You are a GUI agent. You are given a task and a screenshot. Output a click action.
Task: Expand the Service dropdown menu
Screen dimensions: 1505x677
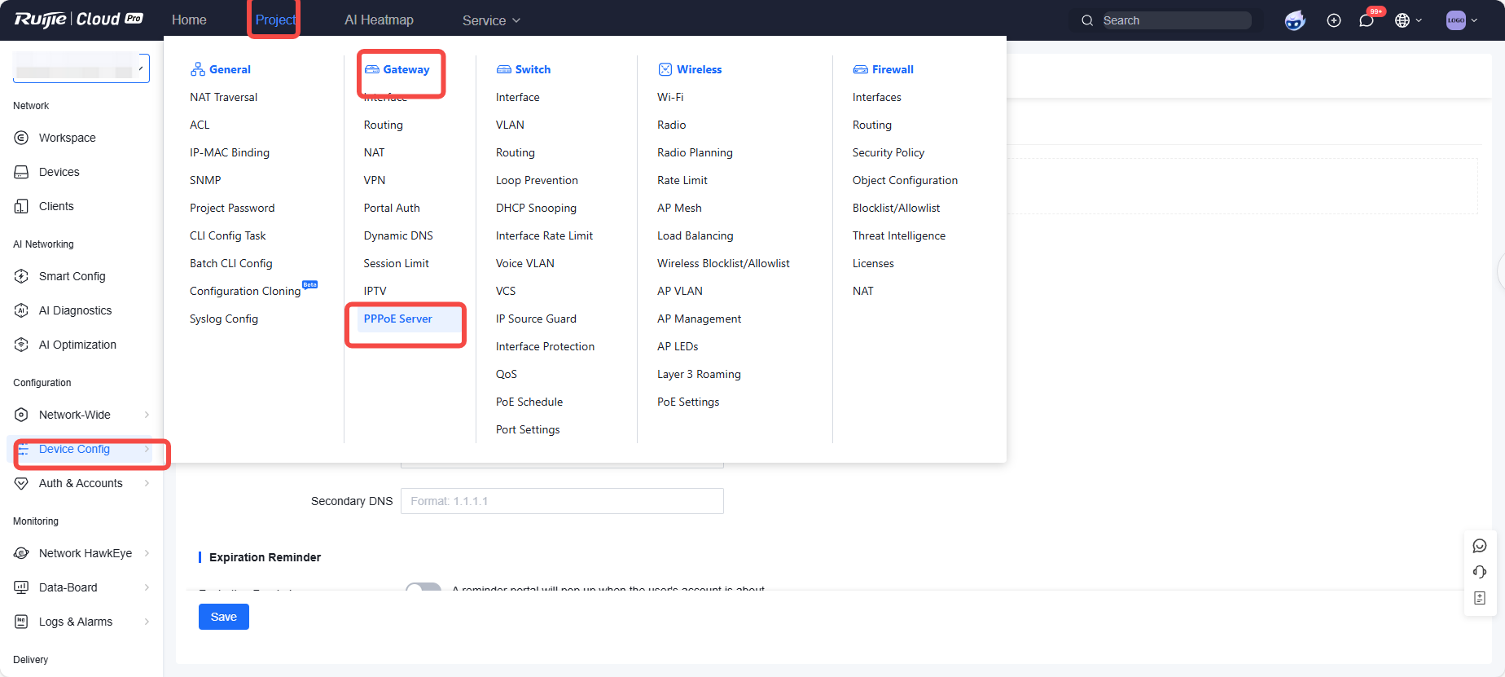491,20
